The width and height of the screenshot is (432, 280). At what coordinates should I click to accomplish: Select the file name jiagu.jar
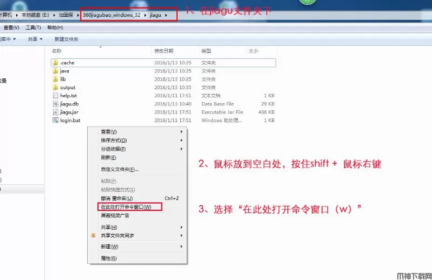tap(69, 112)
